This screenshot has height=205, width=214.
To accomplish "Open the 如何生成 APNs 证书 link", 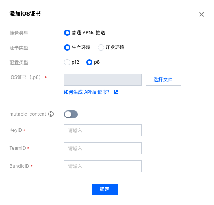I will coord(87,92).
